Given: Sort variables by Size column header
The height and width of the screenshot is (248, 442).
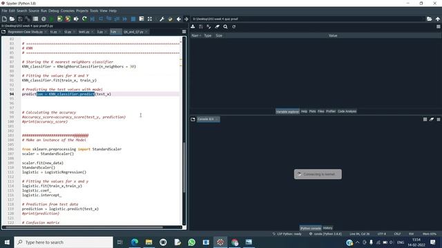Looking at the screenshot, I should [219, 36].
